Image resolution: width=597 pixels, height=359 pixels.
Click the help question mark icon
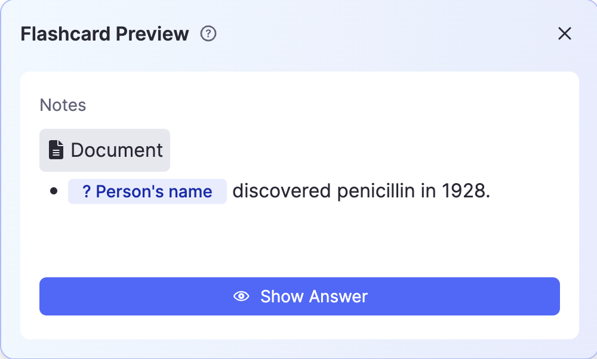pos(208,34)
